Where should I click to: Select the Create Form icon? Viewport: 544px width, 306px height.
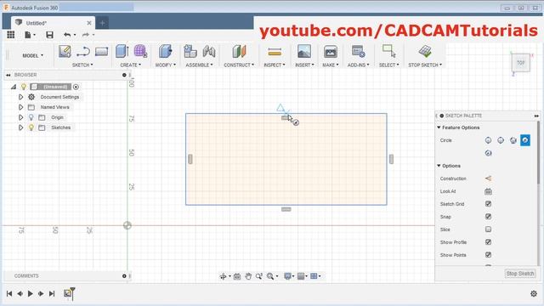click(x=140, y=51)
